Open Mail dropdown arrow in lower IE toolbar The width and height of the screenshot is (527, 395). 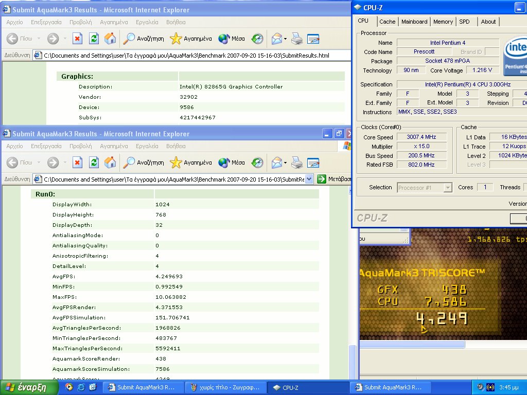pyautogui.click(x=285, y=163)
